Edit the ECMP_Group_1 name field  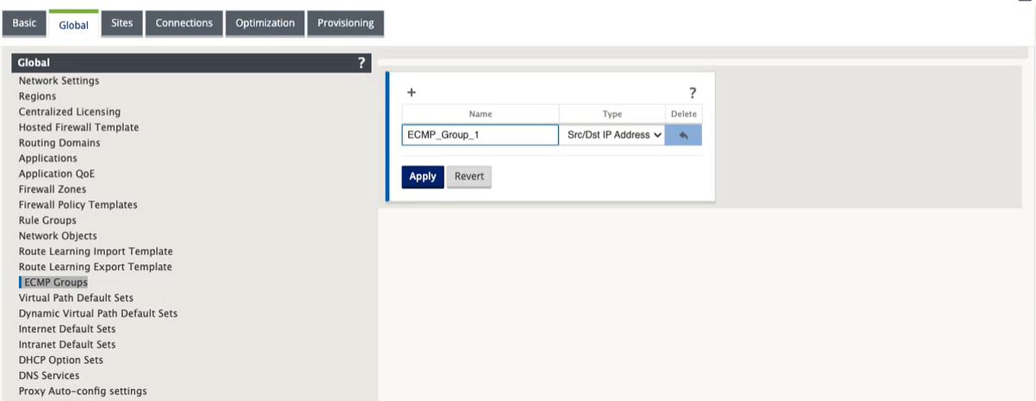(x=481, y=135)
